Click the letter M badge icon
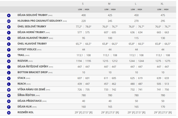The height and width of the screenshot is (118, 178). [9, 90]
